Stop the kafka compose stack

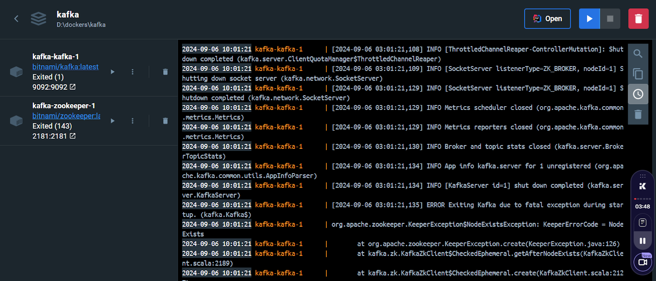[x=610, y=18]
